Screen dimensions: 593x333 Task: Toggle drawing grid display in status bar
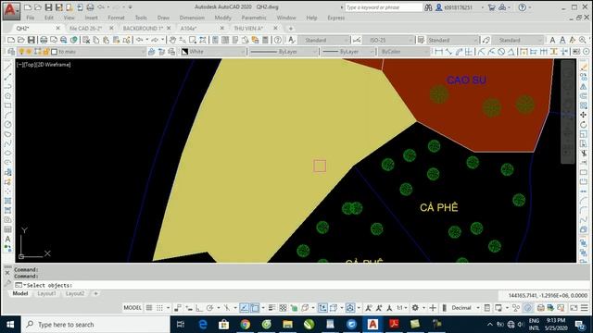pyautogui.click(x=149, y=308)
